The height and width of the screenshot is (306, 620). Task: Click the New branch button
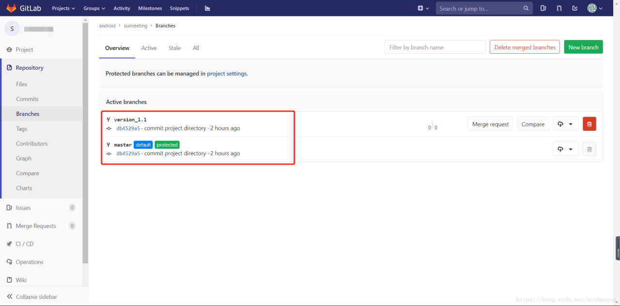(583, 47)
